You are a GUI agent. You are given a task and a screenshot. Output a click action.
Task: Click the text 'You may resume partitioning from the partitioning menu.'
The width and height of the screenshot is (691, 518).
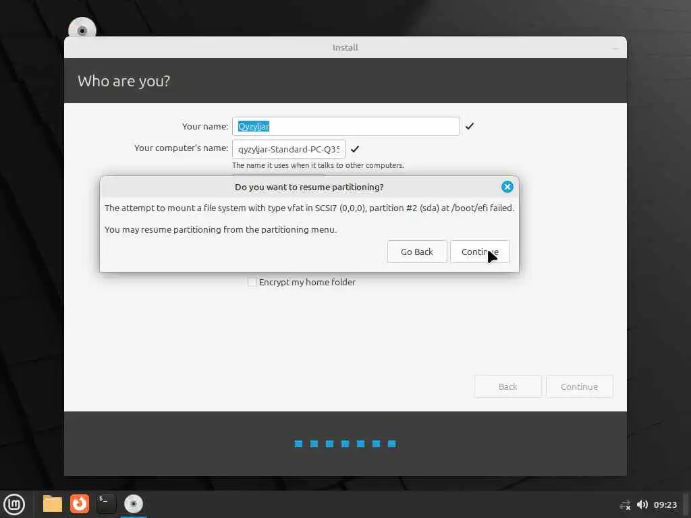[x=221, y=229]
